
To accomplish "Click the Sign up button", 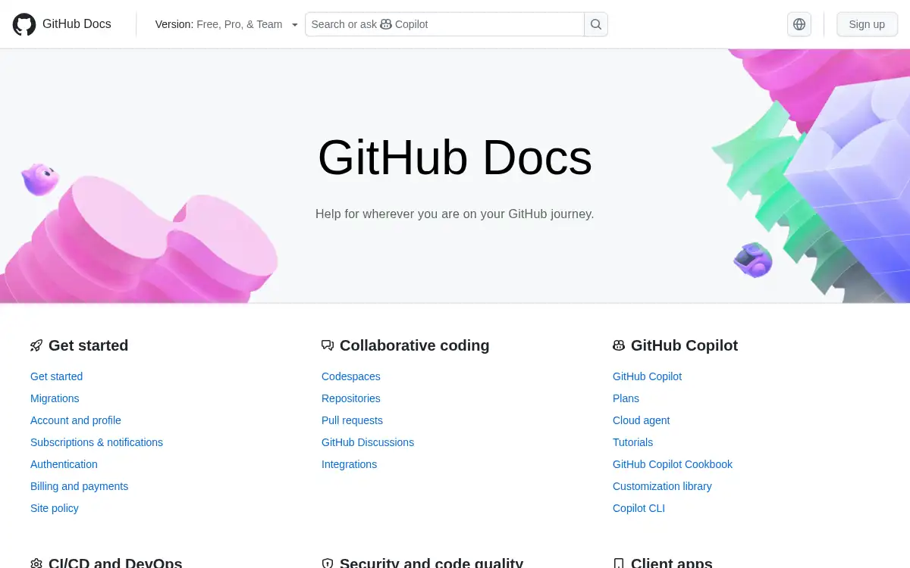I will (867, 24).
